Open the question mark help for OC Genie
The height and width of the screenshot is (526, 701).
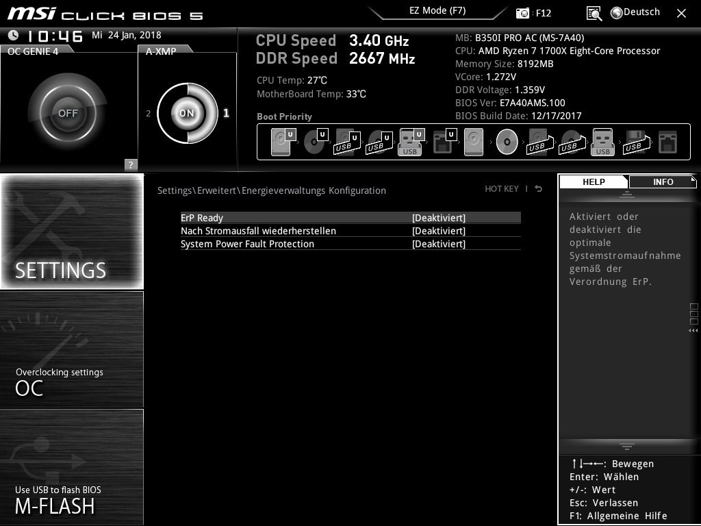tap(131, 164)
